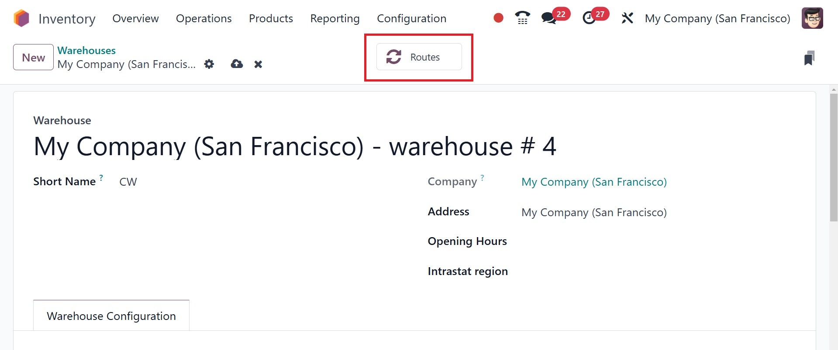Open the conversations messages icon
This screenshot has height=350, width=838.
coord(548,18)
